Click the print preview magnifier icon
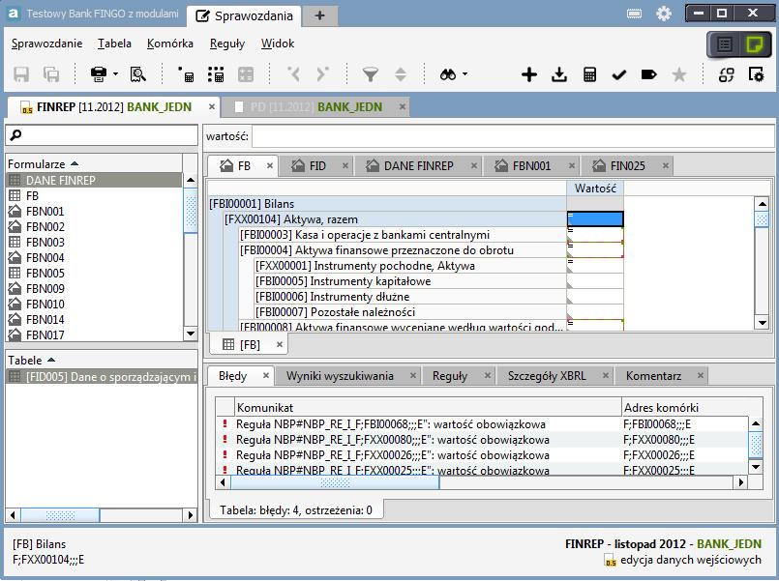Screen dimensions: 779x581 point(137,74)
